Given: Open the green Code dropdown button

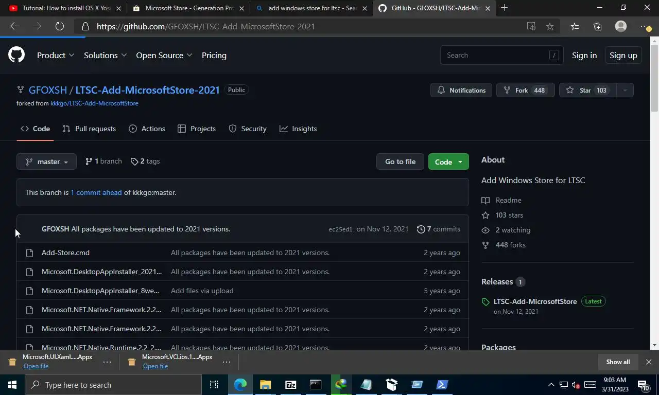Looking at the screenshot, I should coord(448,161).
